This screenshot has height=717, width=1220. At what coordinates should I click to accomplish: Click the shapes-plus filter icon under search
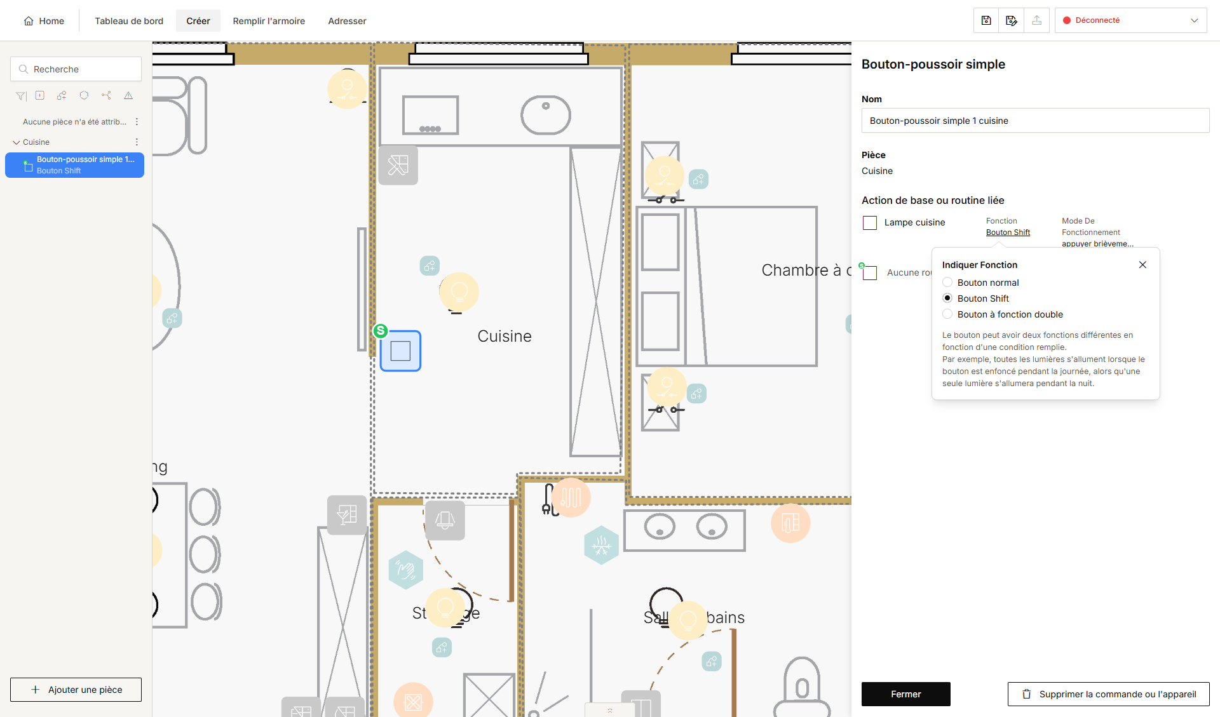pos(62,95)
